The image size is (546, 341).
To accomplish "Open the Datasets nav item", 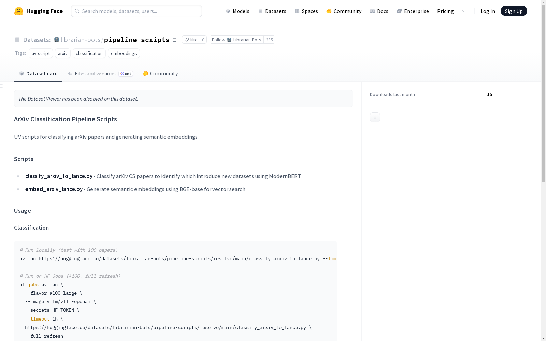I will [272, 11].
